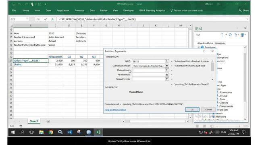Screen dimensions: 258x145
Task: Select the Components subset in the IBM tree
Action: tap(226, 106)
